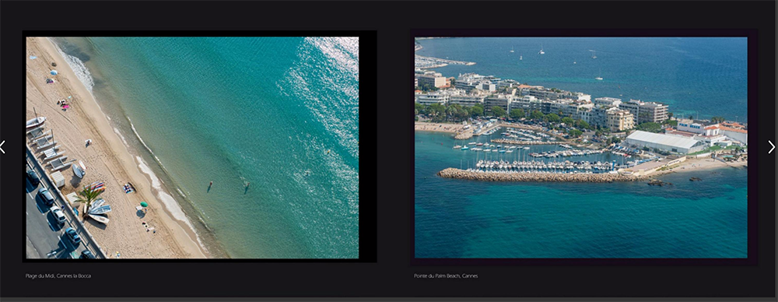The image size is (778, 302).
Task: Click the large white-roofed hangar in marina photo
Action: 664,142
